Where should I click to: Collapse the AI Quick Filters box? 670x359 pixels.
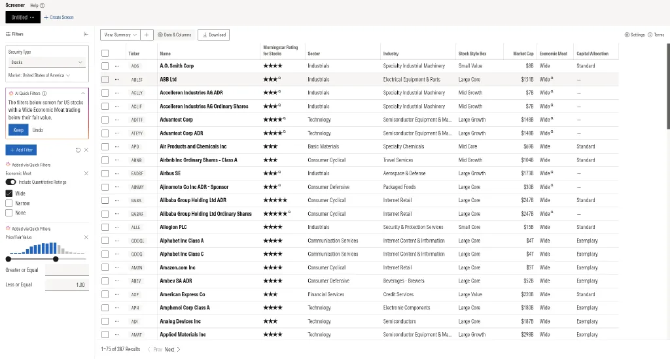[x=83, y=93]
